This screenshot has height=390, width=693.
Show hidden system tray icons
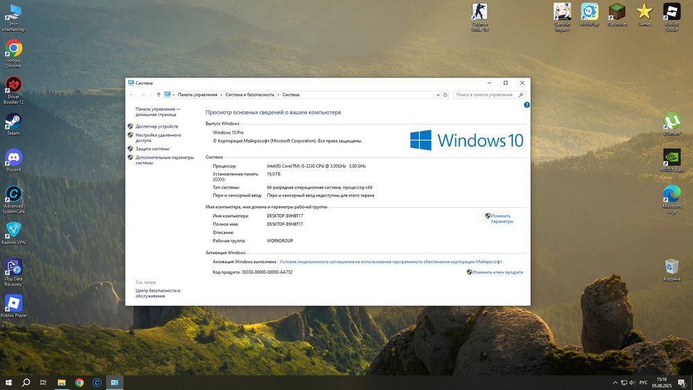pos(615,382)
